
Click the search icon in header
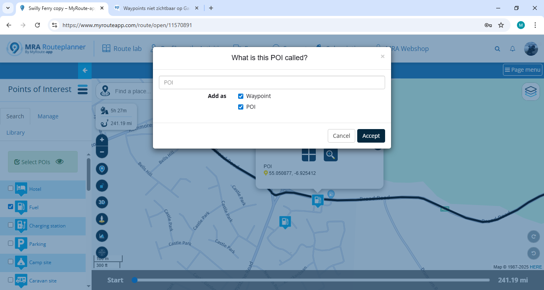click(497, 49)
